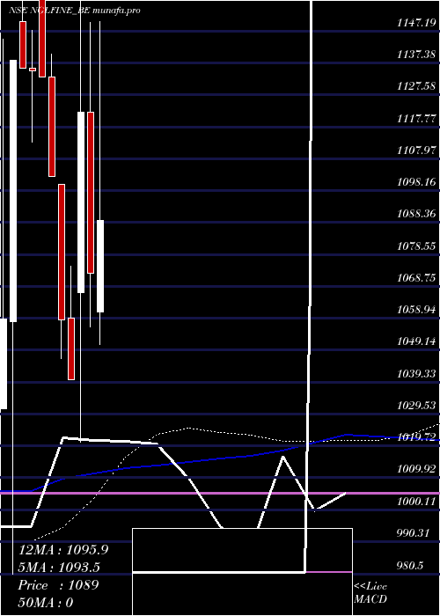Click the 1049.14 price axis label
The width and height of the screenshot is (440, 616).
click(x=416, y=341)
